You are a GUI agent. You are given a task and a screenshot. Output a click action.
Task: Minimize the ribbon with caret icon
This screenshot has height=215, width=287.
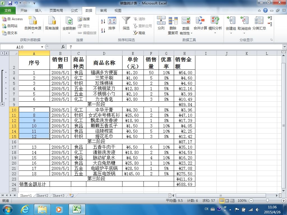259,11
